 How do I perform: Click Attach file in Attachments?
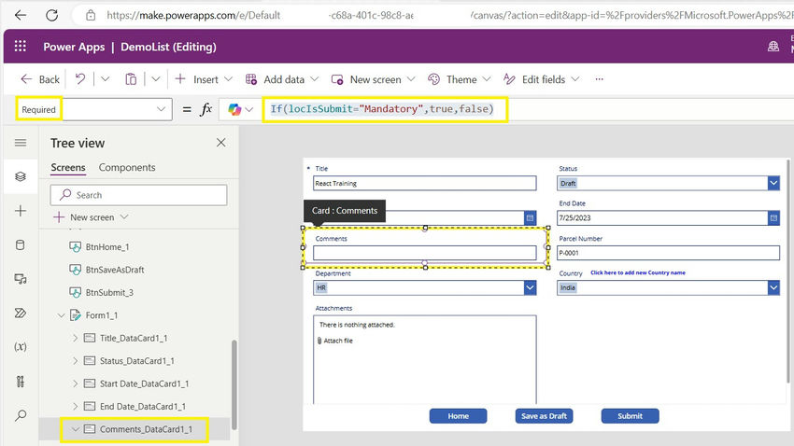coord(334,341)
